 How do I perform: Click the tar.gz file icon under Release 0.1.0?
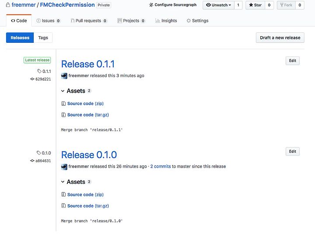tap(63, 206)
